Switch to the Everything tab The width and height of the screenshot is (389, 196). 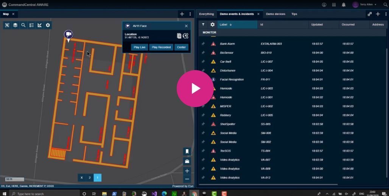[206, 14]
